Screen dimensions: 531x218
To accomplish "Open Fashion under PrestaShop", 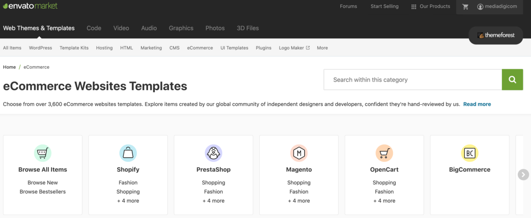I will tap(213, 192).
